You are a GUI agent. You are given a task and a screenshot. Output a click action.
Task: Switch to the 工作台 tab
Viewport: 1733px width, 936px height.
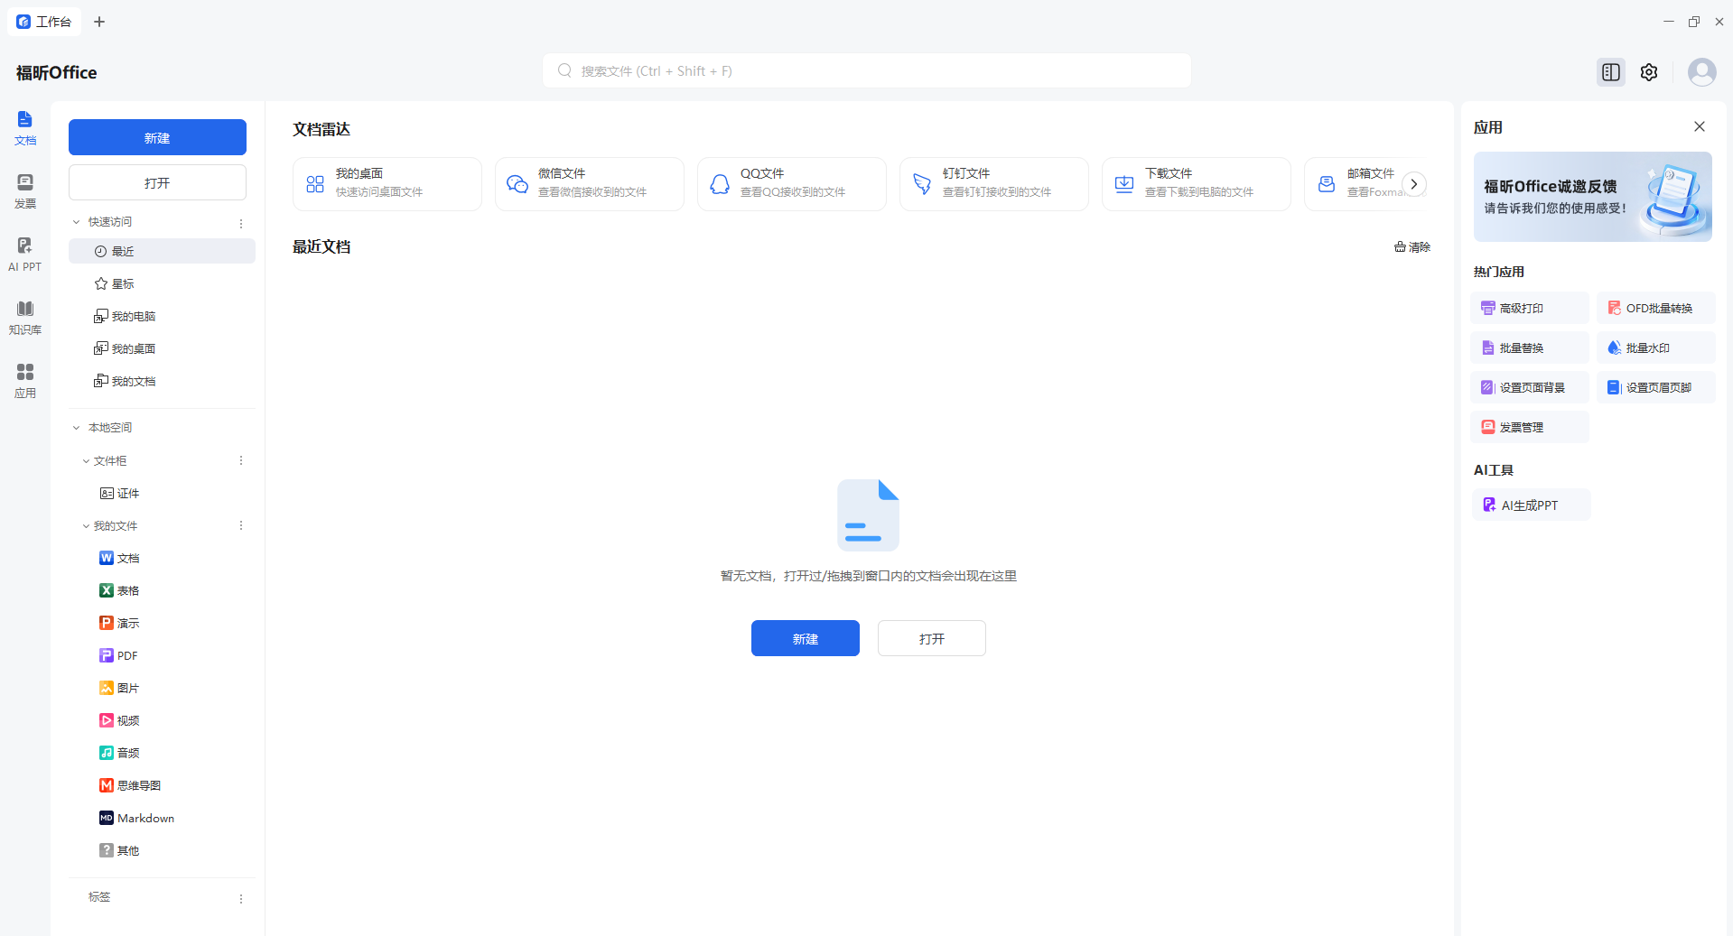pos(44,22)
